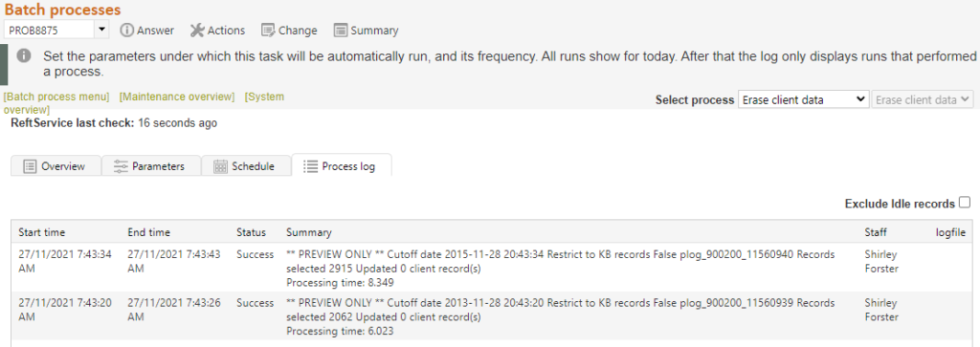This screenshot has width=980, height=347.
Task: Click the Parameters tab sliders icon
Action: [121, 166]
